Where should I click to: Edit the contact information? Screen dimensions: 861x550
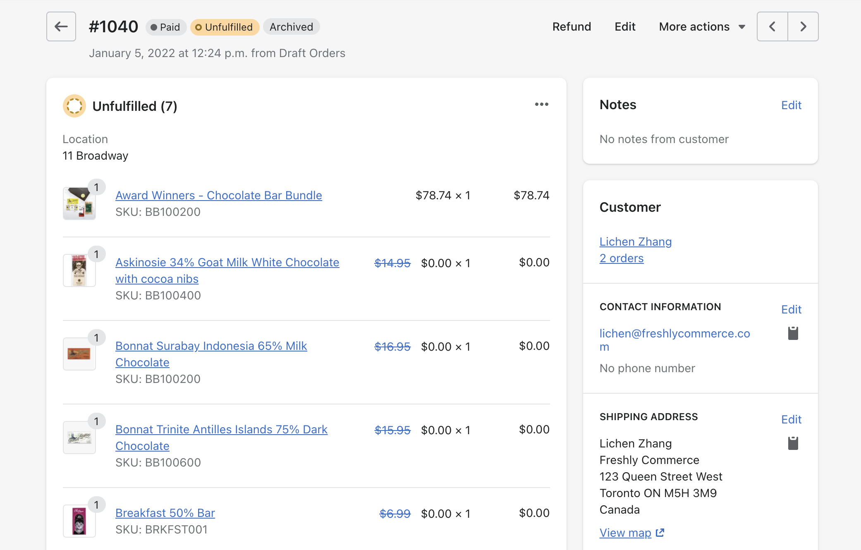pos(791,309)
